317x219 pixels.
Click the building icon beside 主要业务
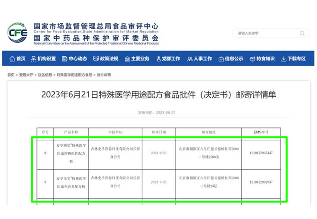[127, 59]
